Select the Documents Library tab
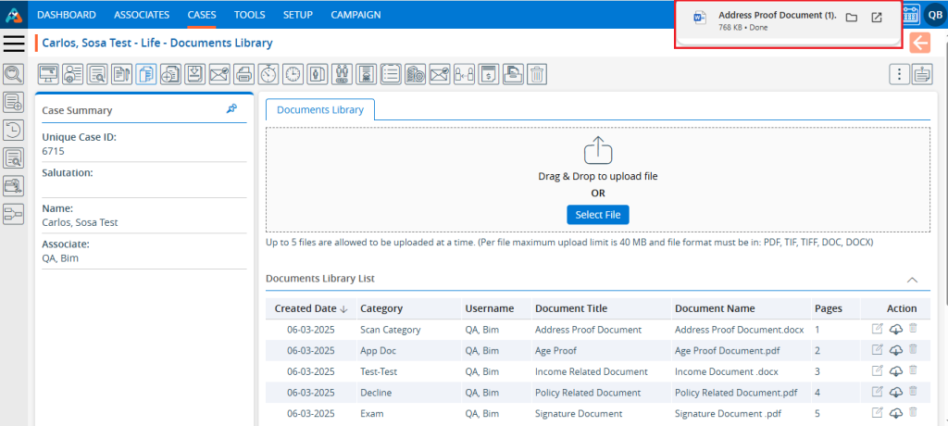This screenshot has height=426, width=948. 320,109
